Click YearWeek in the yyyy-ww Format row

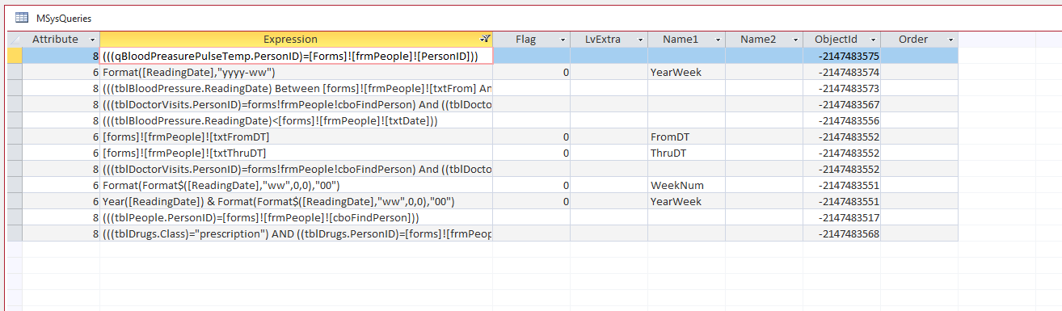click(x=686, y=72)
